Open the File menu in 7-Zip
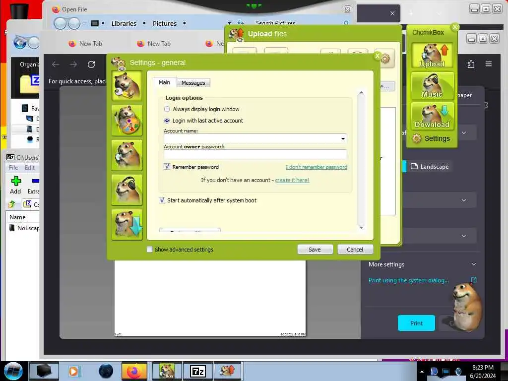The height and width of the screenshot is (381, 508). click(13, 168)
